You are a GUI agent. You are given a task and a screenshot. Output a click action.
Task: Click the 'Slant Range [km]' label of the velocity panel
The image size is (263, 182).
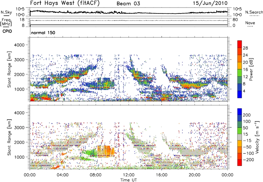[x=9, y=137]
